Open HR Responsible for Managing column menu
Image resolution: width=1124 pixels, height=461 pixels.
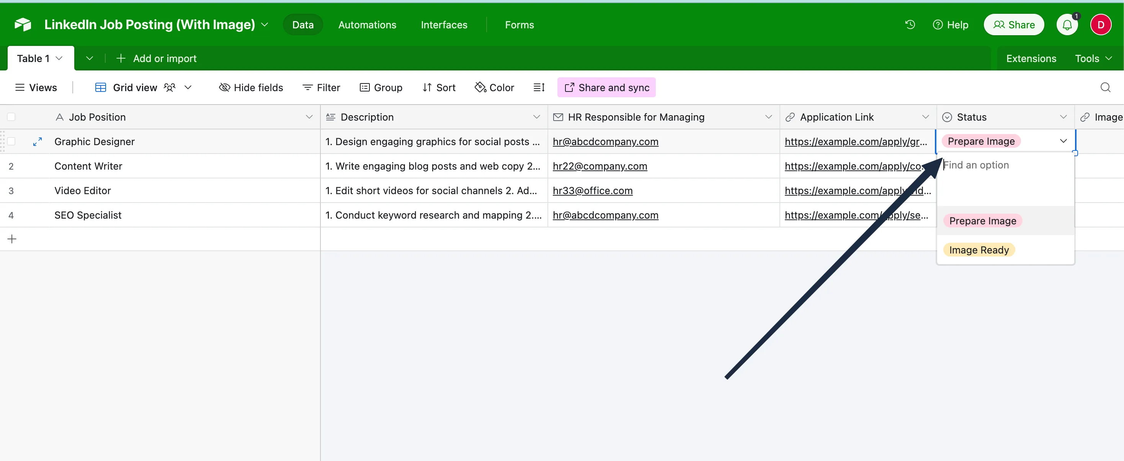point(768,116)
